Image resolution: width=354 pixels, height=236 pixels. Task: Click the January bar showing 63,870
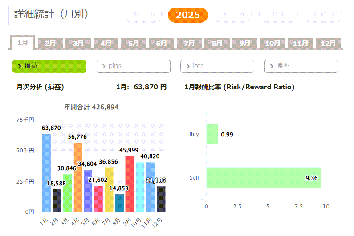point(46,173)
